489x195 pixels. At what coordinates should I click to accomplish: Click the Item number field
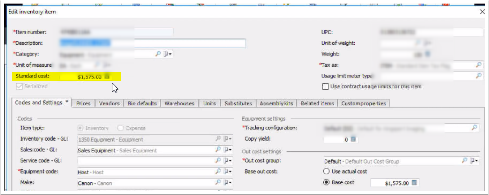(x=116, y=32)
